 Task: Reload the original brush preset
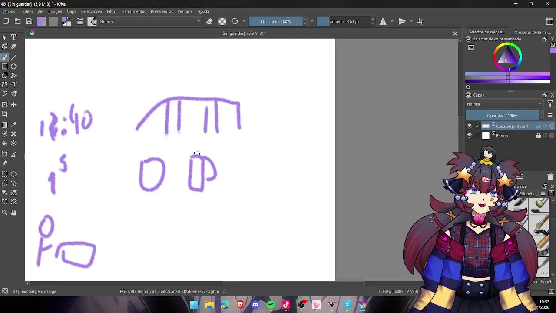pyautogui.click(x=235, y=21)
